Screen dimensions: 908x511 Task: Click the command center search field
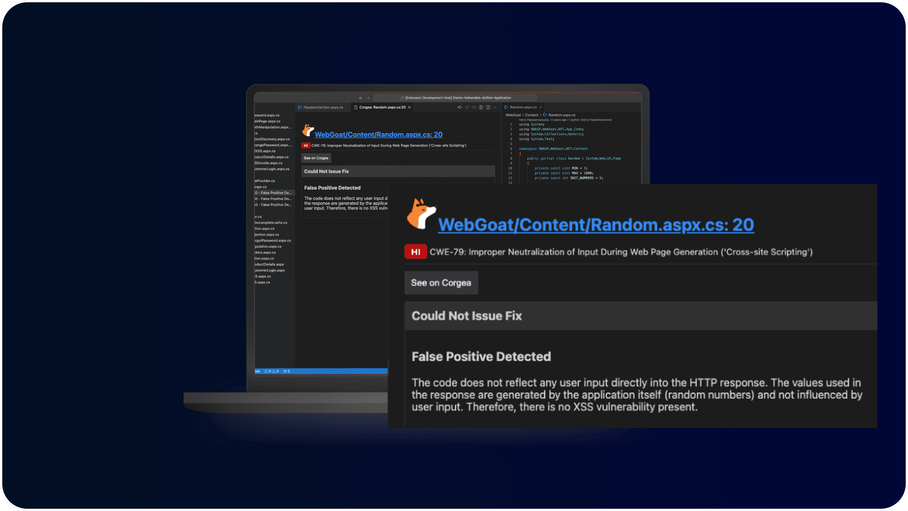point(455,98)
